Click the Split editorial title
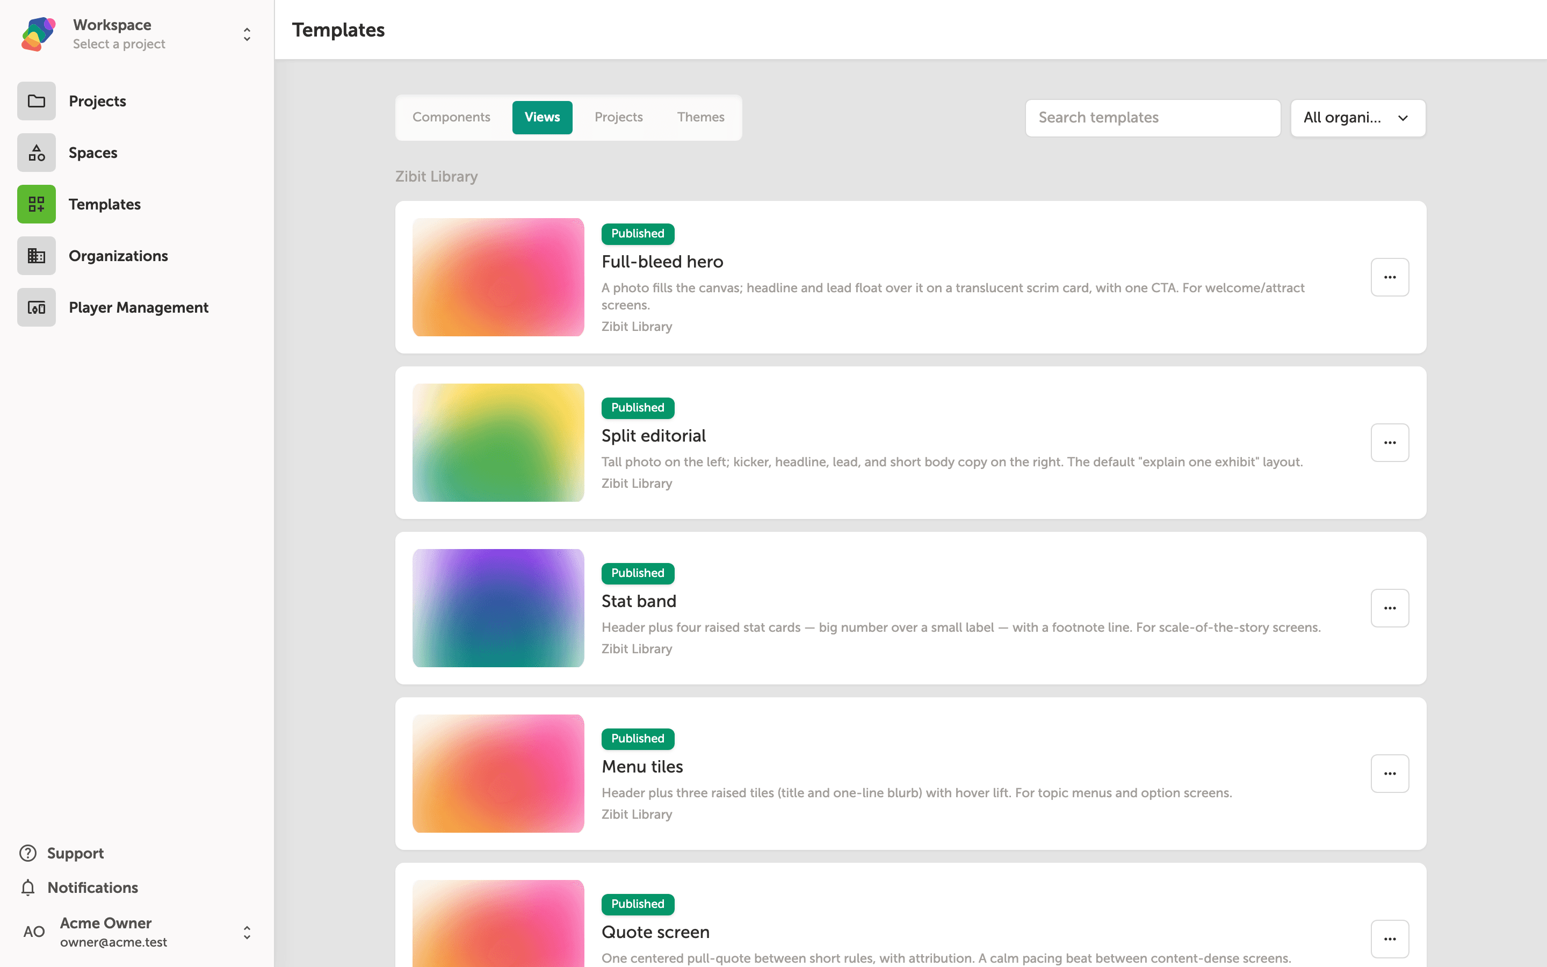The height and width of the screenshot is (967, 1547). pyautogui.click(x=653, y=436)
